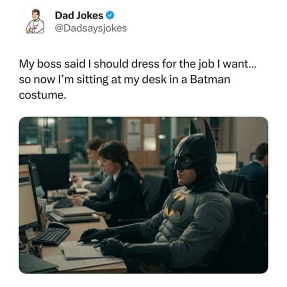This screenshot has width=287, height=287.
Task: Open the Dad Jokes display name
Action: (79, 15)
